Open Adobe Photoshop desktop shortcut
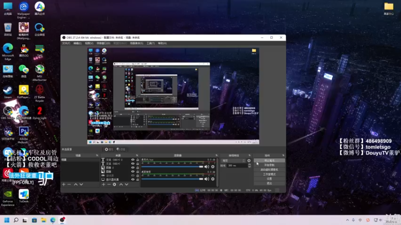This screenshot has height=225, width=401. click(24, 135)
